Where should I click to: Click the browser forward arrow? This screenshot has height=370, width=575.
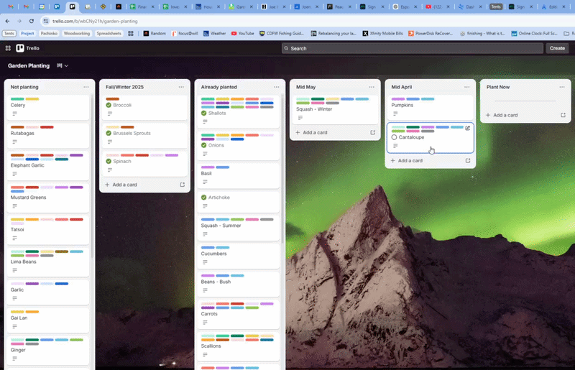(x=19, y=22)
